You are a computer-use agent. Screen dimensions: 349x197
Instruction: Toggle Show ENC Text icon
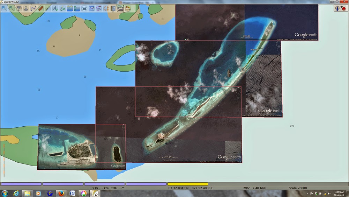click(x=55, y=8)
